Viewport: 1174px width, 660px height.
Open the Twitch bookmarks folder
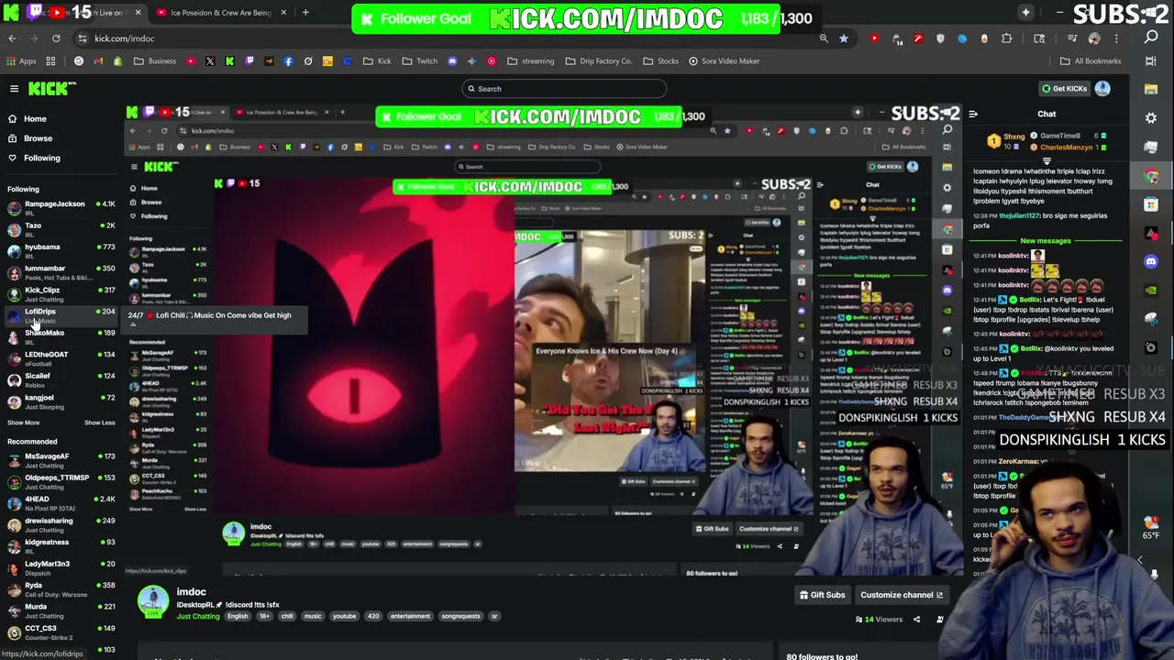tap(420, 61)
